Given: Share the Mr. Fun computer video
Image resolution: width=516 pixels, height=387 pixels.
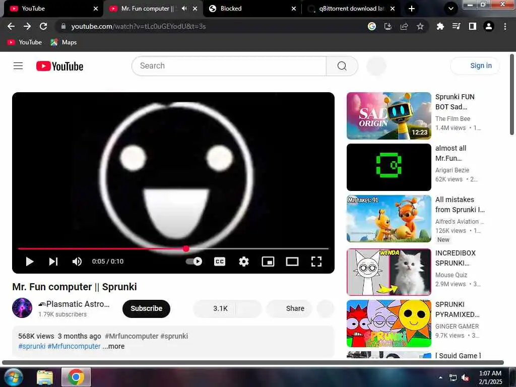Looking at the screenshot, I should [289, 309].
